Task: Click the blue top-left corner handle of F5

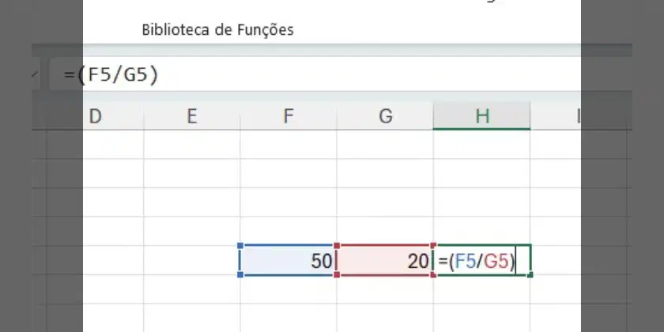Action: pyautogui.click(x=240, y=246)
